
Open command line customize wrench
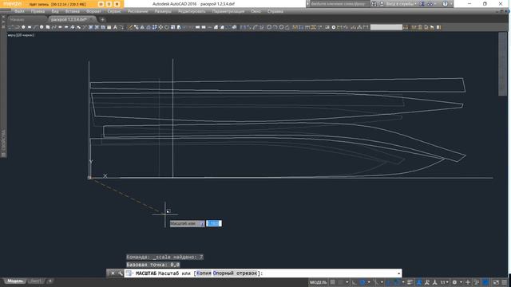pos(121,273)
